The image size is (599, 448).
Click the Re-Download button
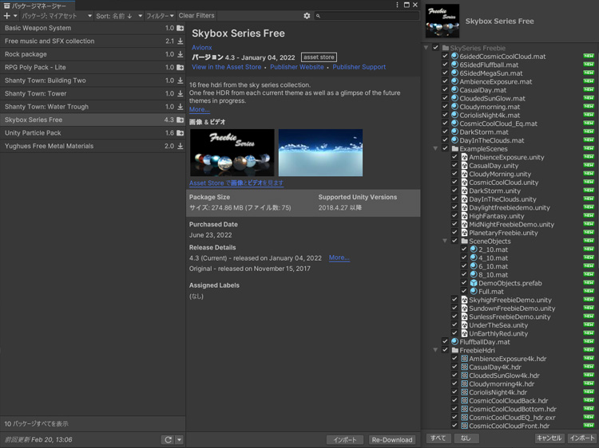(x=392, y=439)
